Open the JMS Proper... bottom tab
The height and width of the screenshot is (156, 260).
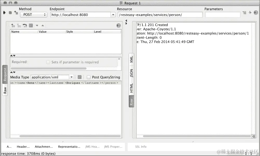[113, 147]
